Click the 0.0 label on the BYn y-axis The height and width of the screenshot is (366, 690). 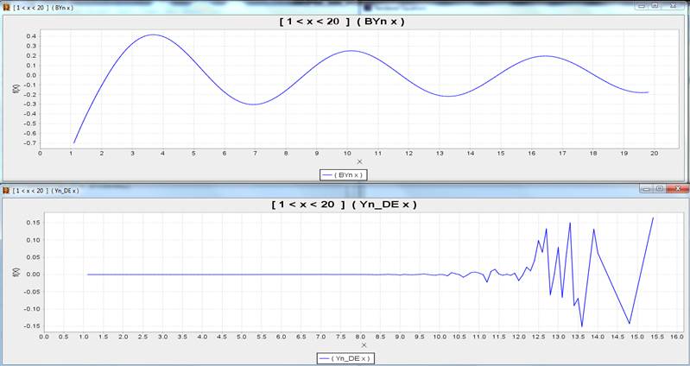click(x=31, y=75)
